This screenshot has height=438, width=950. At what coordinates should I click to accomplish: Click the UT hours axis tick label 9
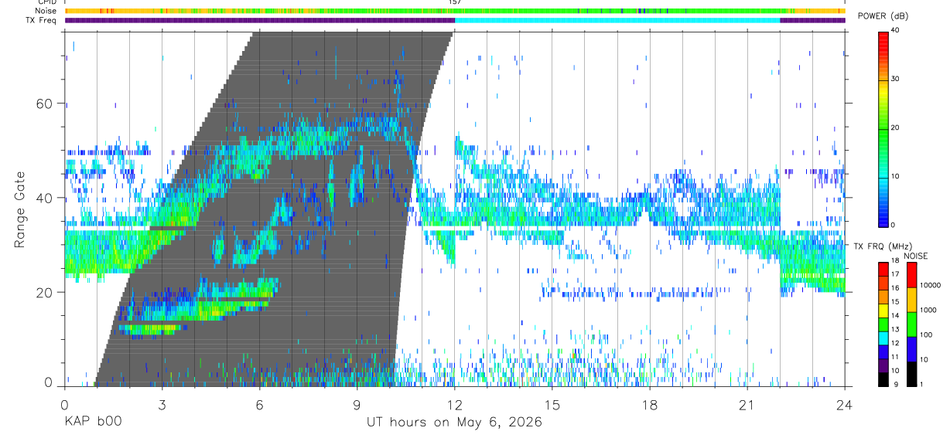click(357, 405)
